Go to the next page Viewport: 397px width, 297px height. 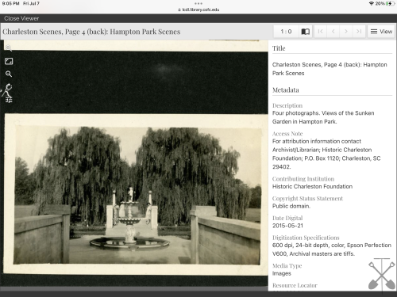tap(346, 32)
